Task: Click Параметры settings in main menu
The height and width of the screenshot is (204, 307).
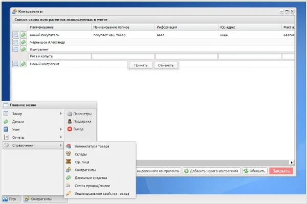Action: [x=81, y=114]
